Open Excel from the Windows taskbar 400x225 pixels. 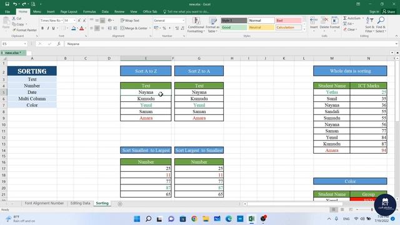point(251,219)
